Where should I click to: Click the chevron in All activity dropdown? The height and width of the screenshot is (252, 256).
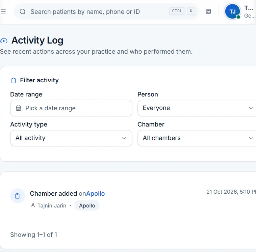click(124, 138)
